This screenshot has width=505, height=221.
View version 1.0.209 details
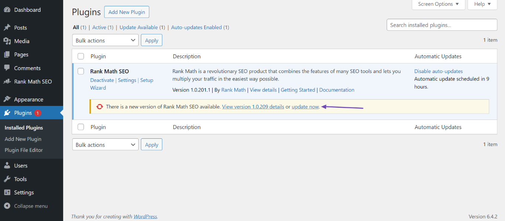point(253,107)
